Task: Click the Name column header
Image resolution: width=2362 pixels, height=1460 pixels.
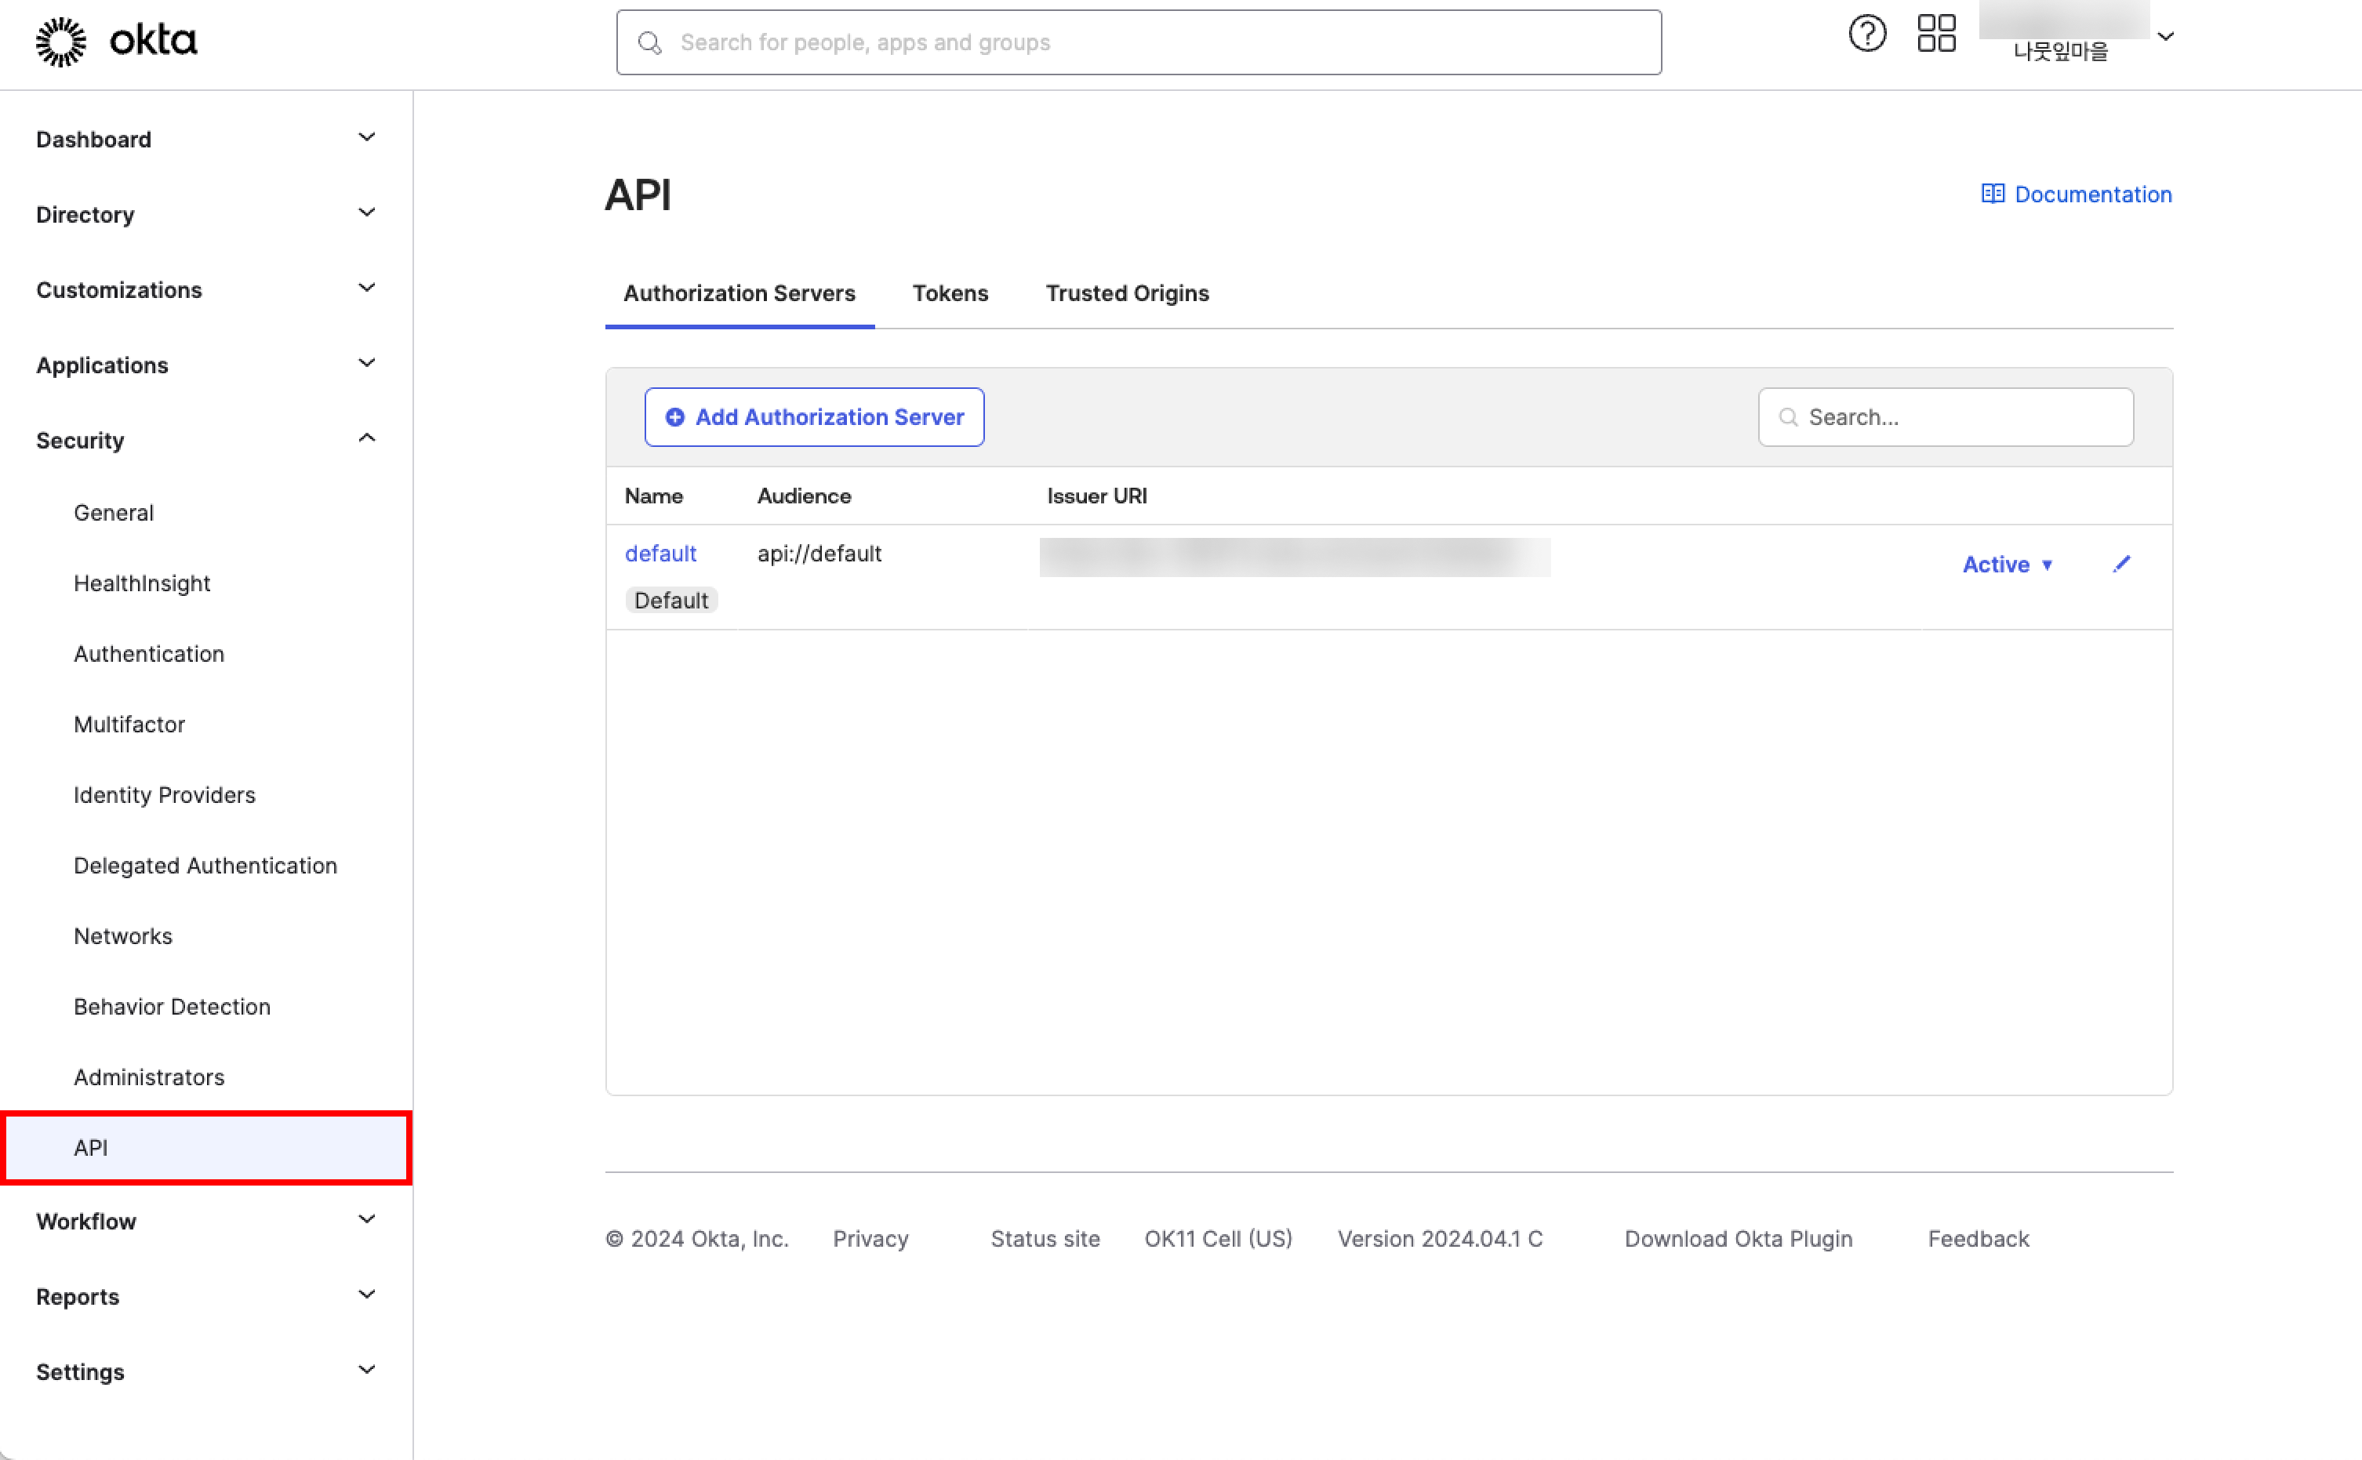Action: pyautogui.click(x=654, y=496)
